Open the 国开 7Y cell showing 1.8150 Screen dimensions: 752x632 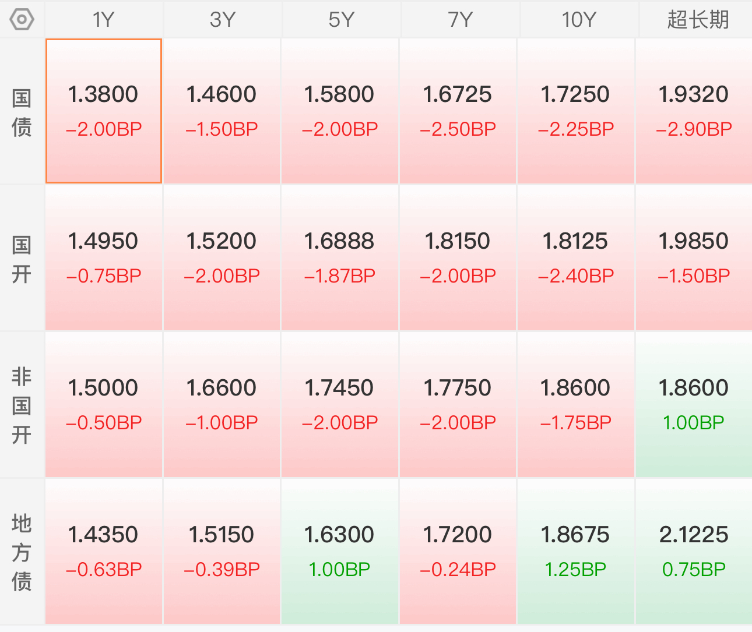tap(458, 258)
